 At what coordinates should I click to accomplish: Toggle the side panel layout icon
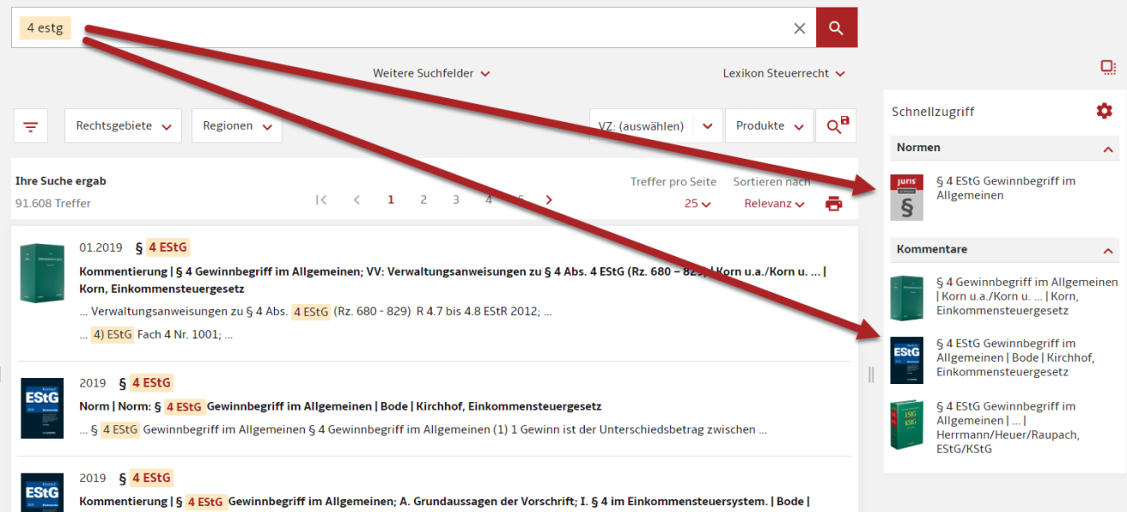(1108, 67)
